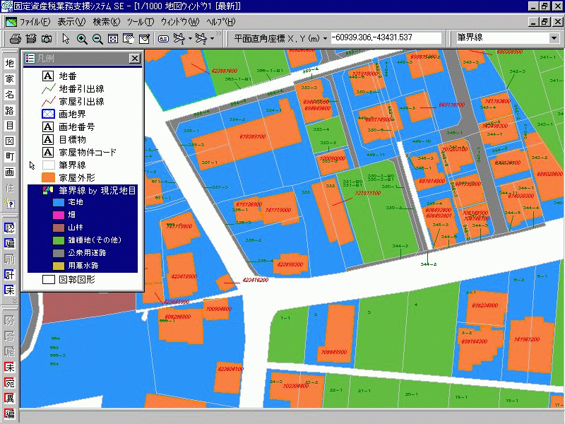Screen dimensions: 565x424
Task: Click the 家 sidebar icon
Action: tap(10, 79)
